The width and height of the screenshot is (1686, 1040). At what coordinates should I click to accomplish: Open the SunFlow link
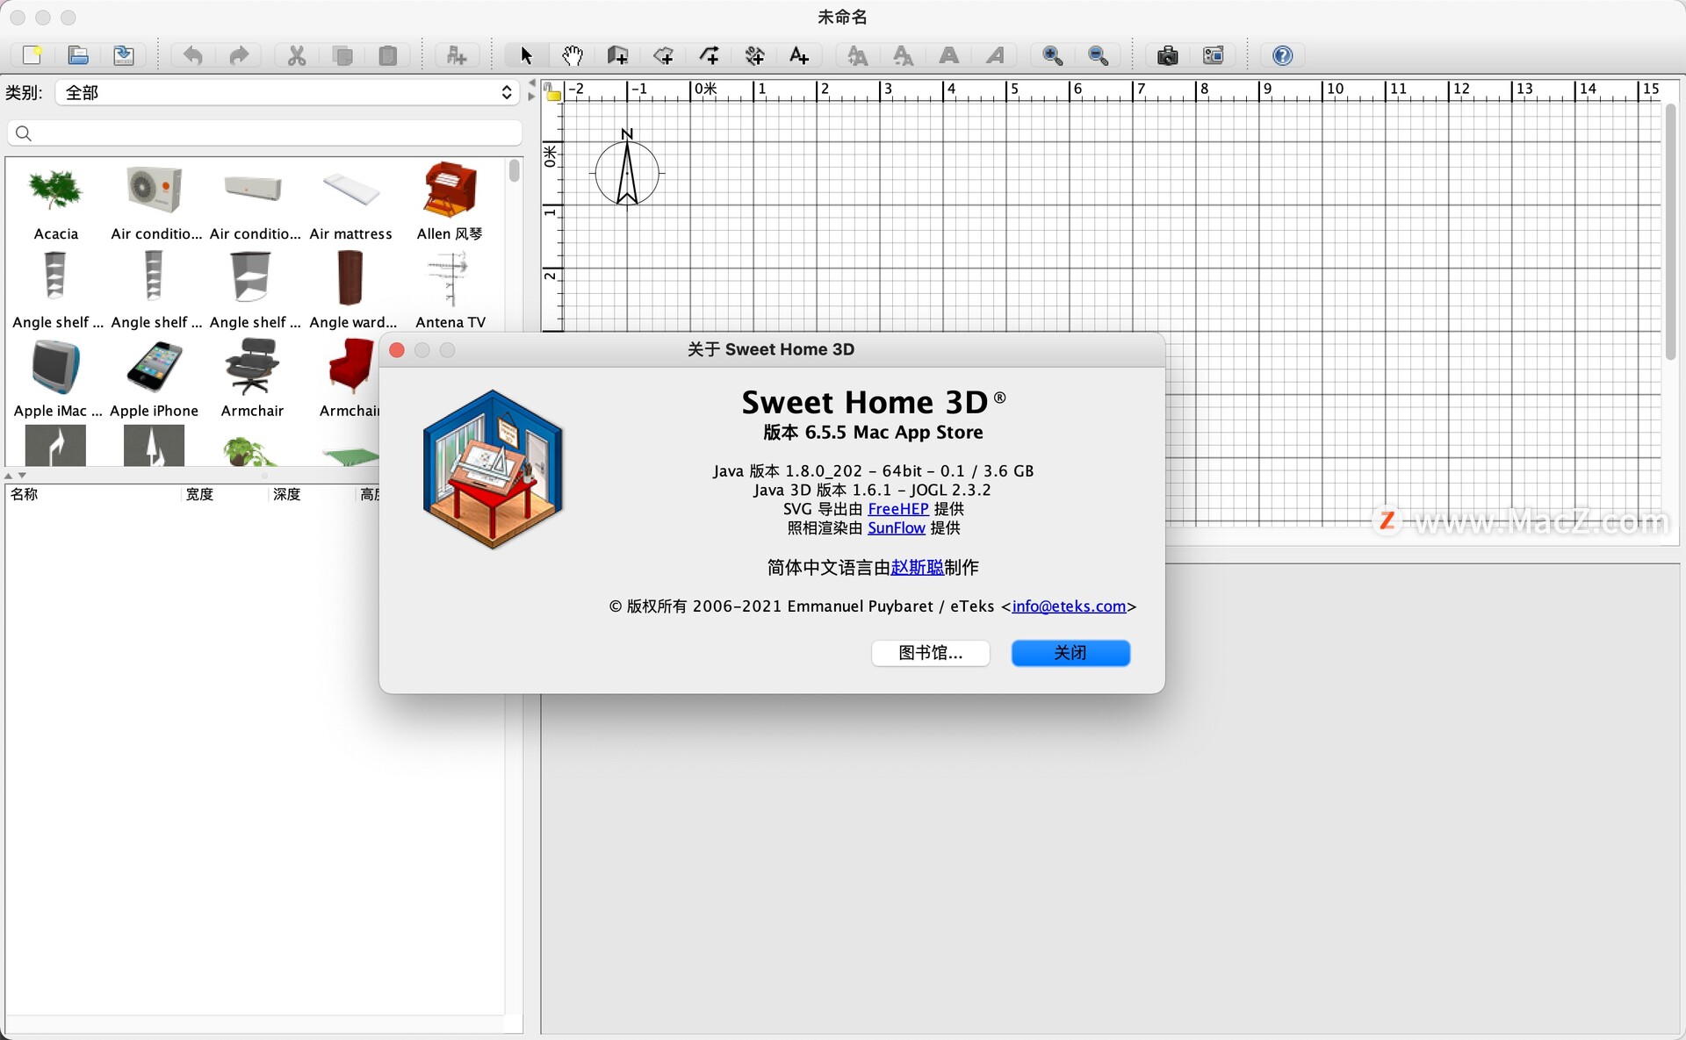[896, 528]
